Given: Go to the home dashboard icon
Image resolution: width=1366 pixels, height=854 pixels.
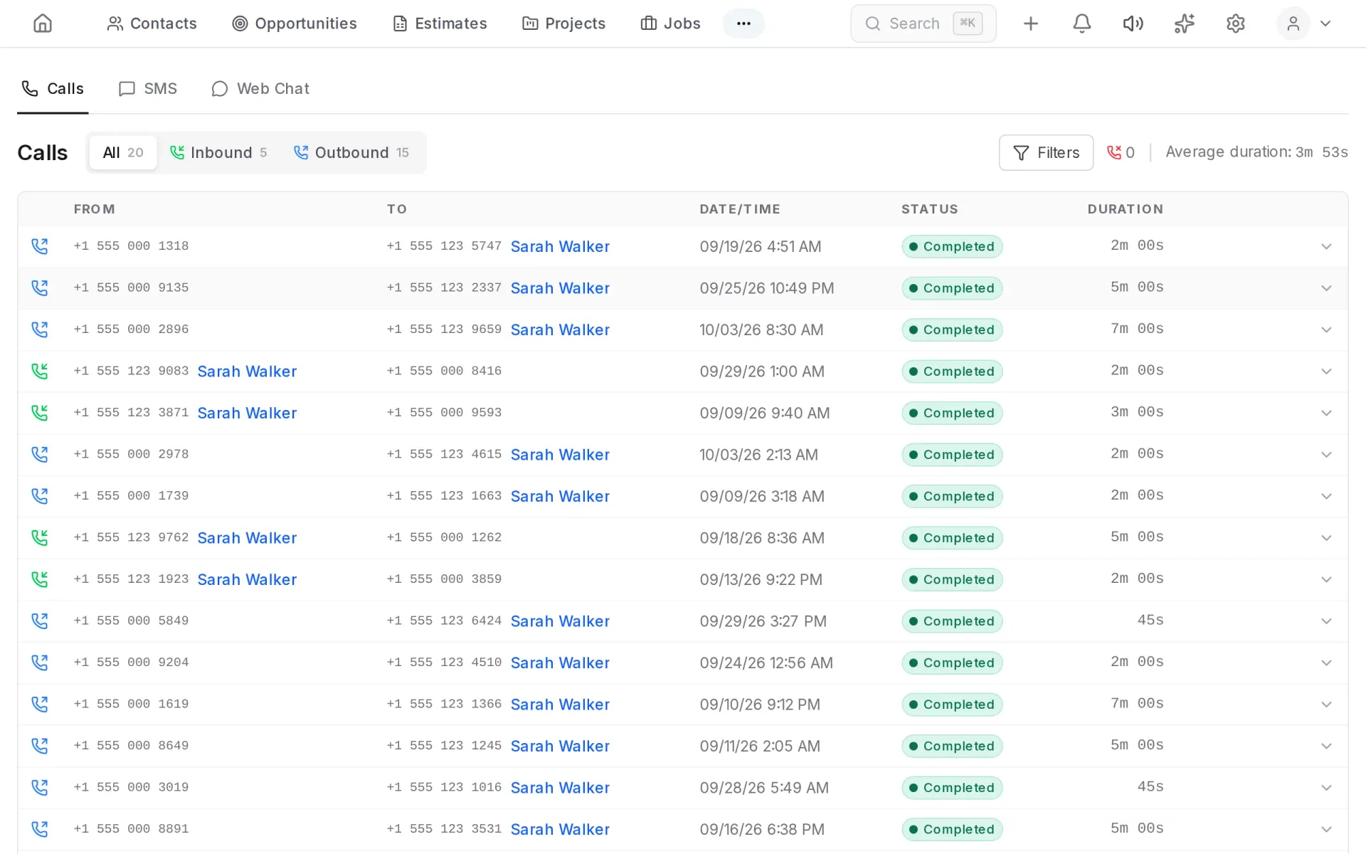Looking at the screenshot, I should [x=43, y=23].
